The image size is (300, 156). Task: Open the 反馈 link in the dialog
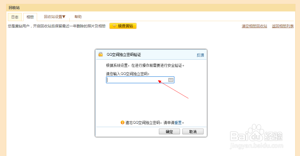tap(200, 55)
